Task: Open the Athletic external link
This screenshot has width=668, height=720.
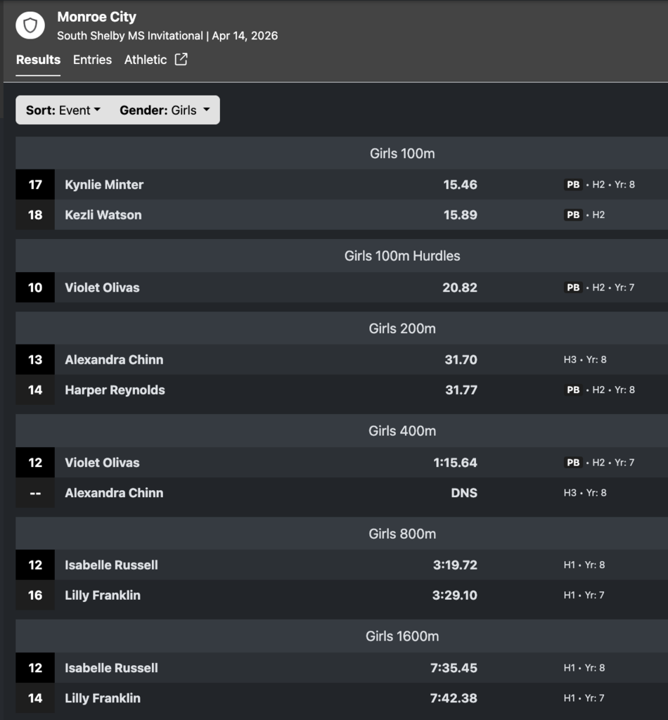Action: pyautogui.click(x=146, y=60)
